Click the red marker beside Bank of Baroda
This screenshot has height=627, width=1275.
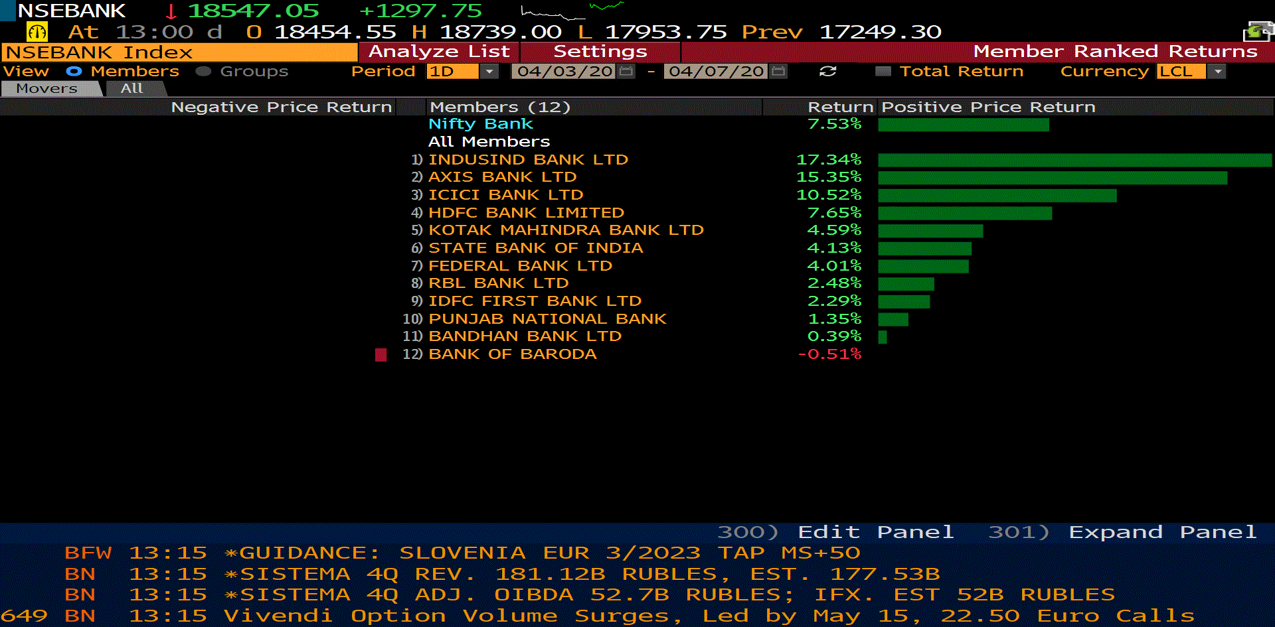click(381, 354)
